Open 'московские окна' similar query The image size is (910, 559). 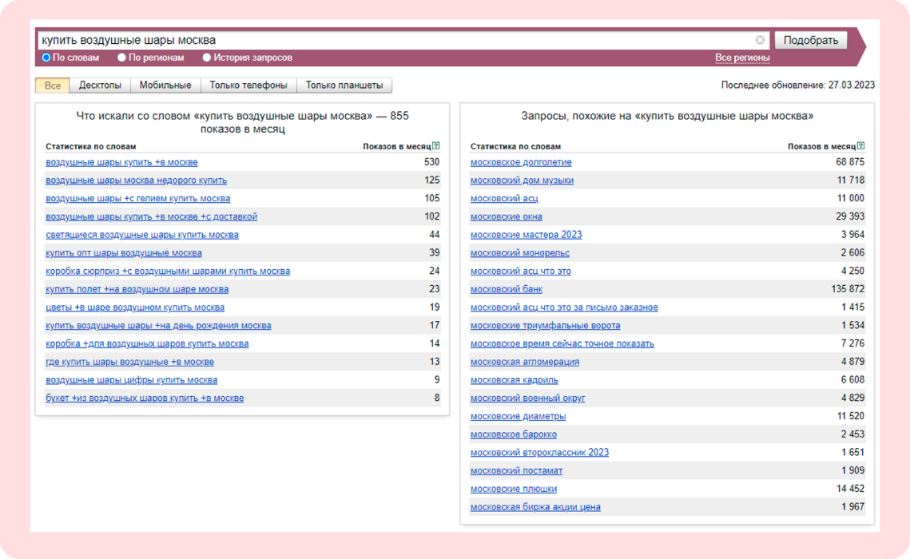pyautogui.click(x=507, y=217)
